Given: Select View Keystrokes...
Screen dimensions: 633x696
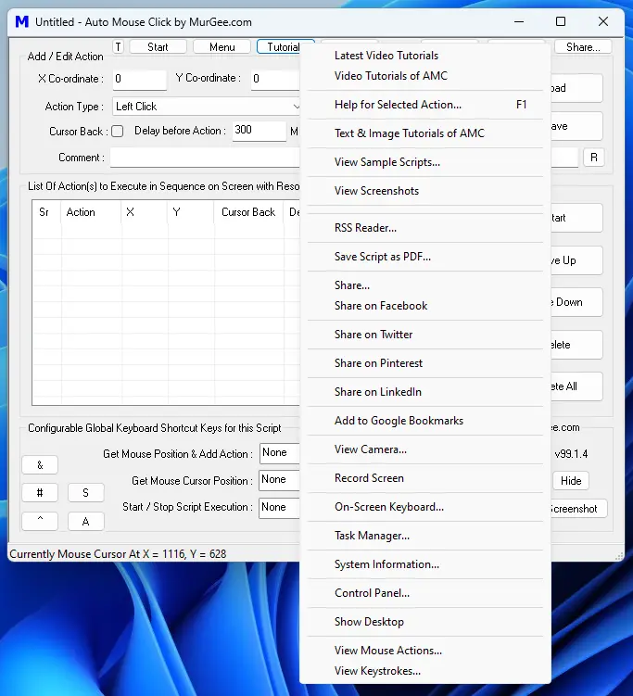Looking at the screenshot, I should point(377,671).
